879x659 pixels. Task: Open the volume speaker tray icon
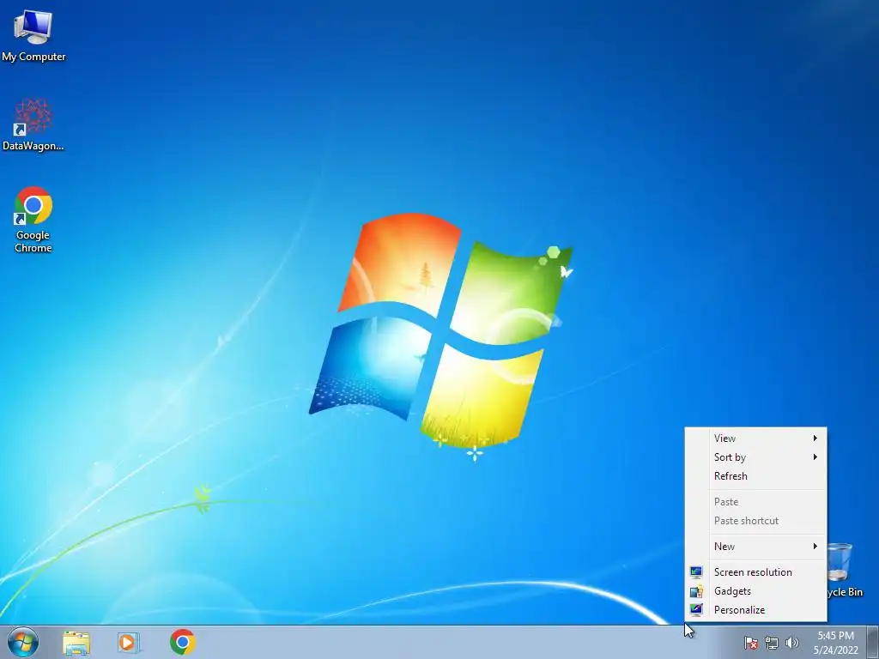pos(792,643)
